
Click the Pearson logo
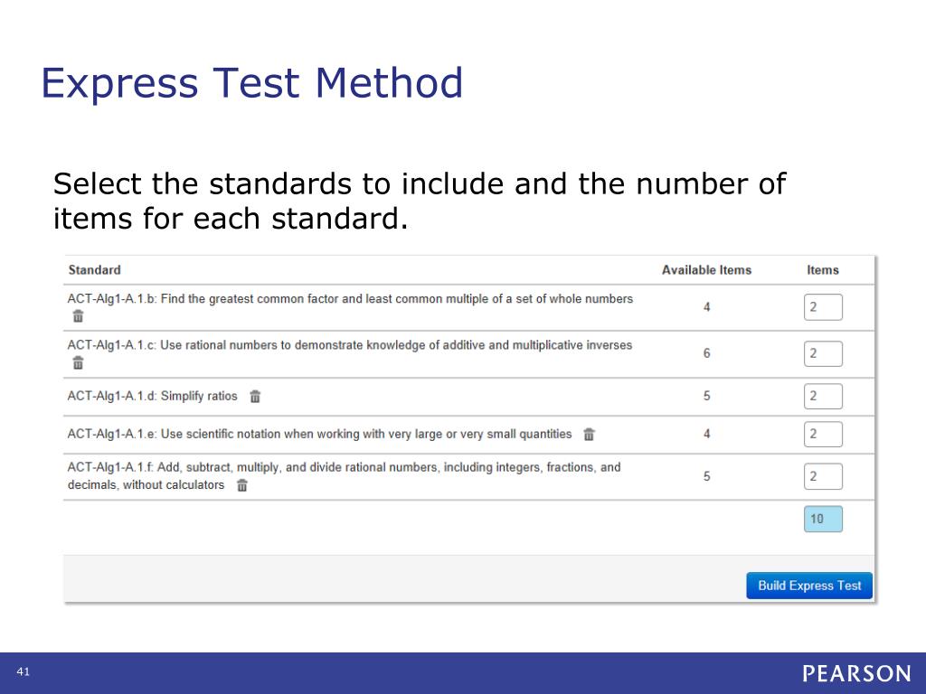(x=856, y=673)
